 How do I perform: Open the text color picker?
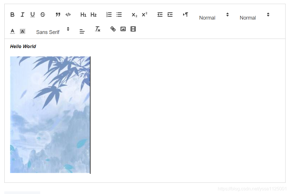pos(12,30)
